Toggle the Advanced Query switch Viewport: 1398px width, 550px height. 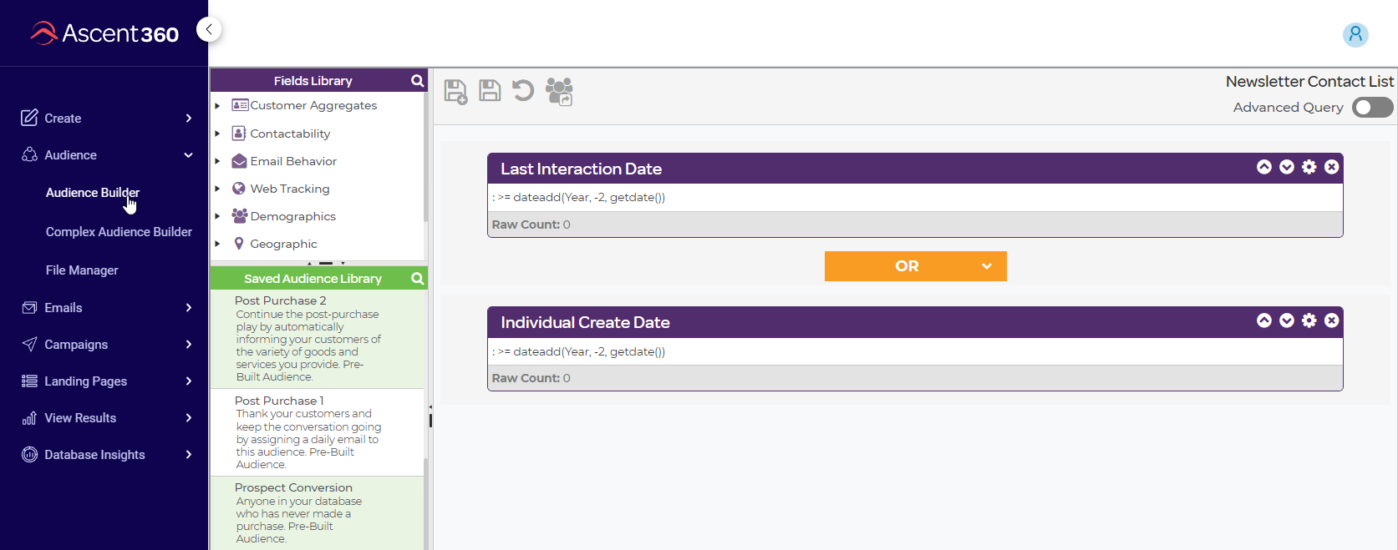(x=1373, y=108)
